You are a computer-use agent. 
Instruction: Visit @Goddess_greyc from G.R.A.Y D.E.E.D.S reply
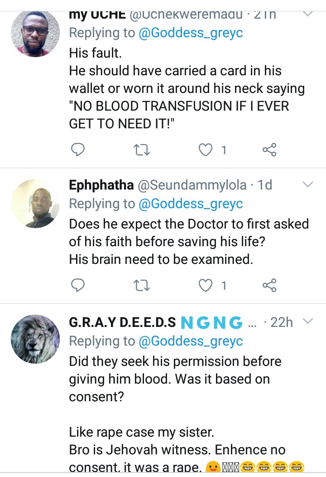[x=190, y=341]
